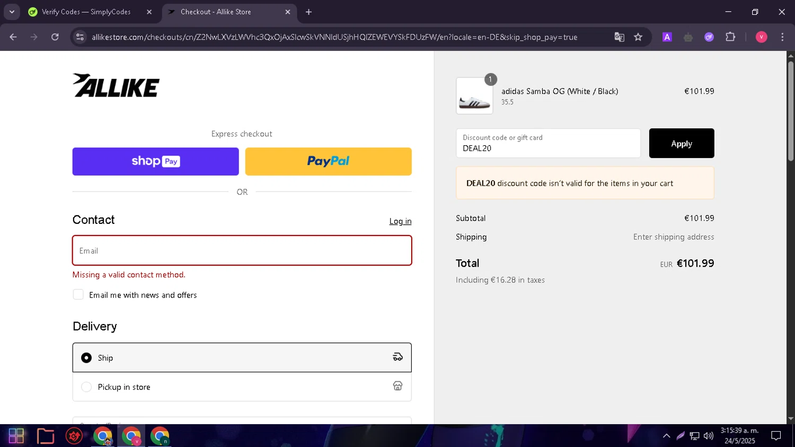Reload the checkout page

coord(55,37)
